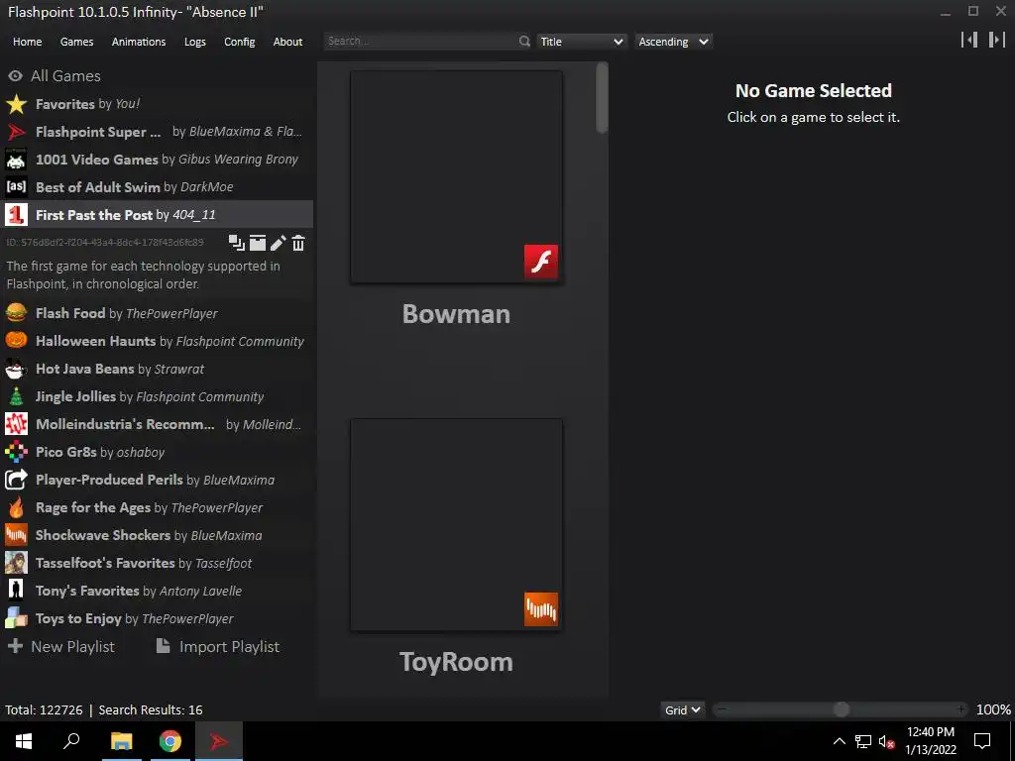
Task: Select the ToyRoom game title
Action: (456, 662)
